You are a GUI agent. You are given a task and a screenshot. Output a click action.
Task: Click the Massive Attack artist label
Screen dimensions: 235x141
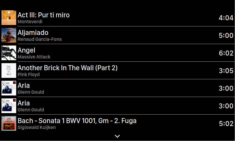[x=34, y=57]
